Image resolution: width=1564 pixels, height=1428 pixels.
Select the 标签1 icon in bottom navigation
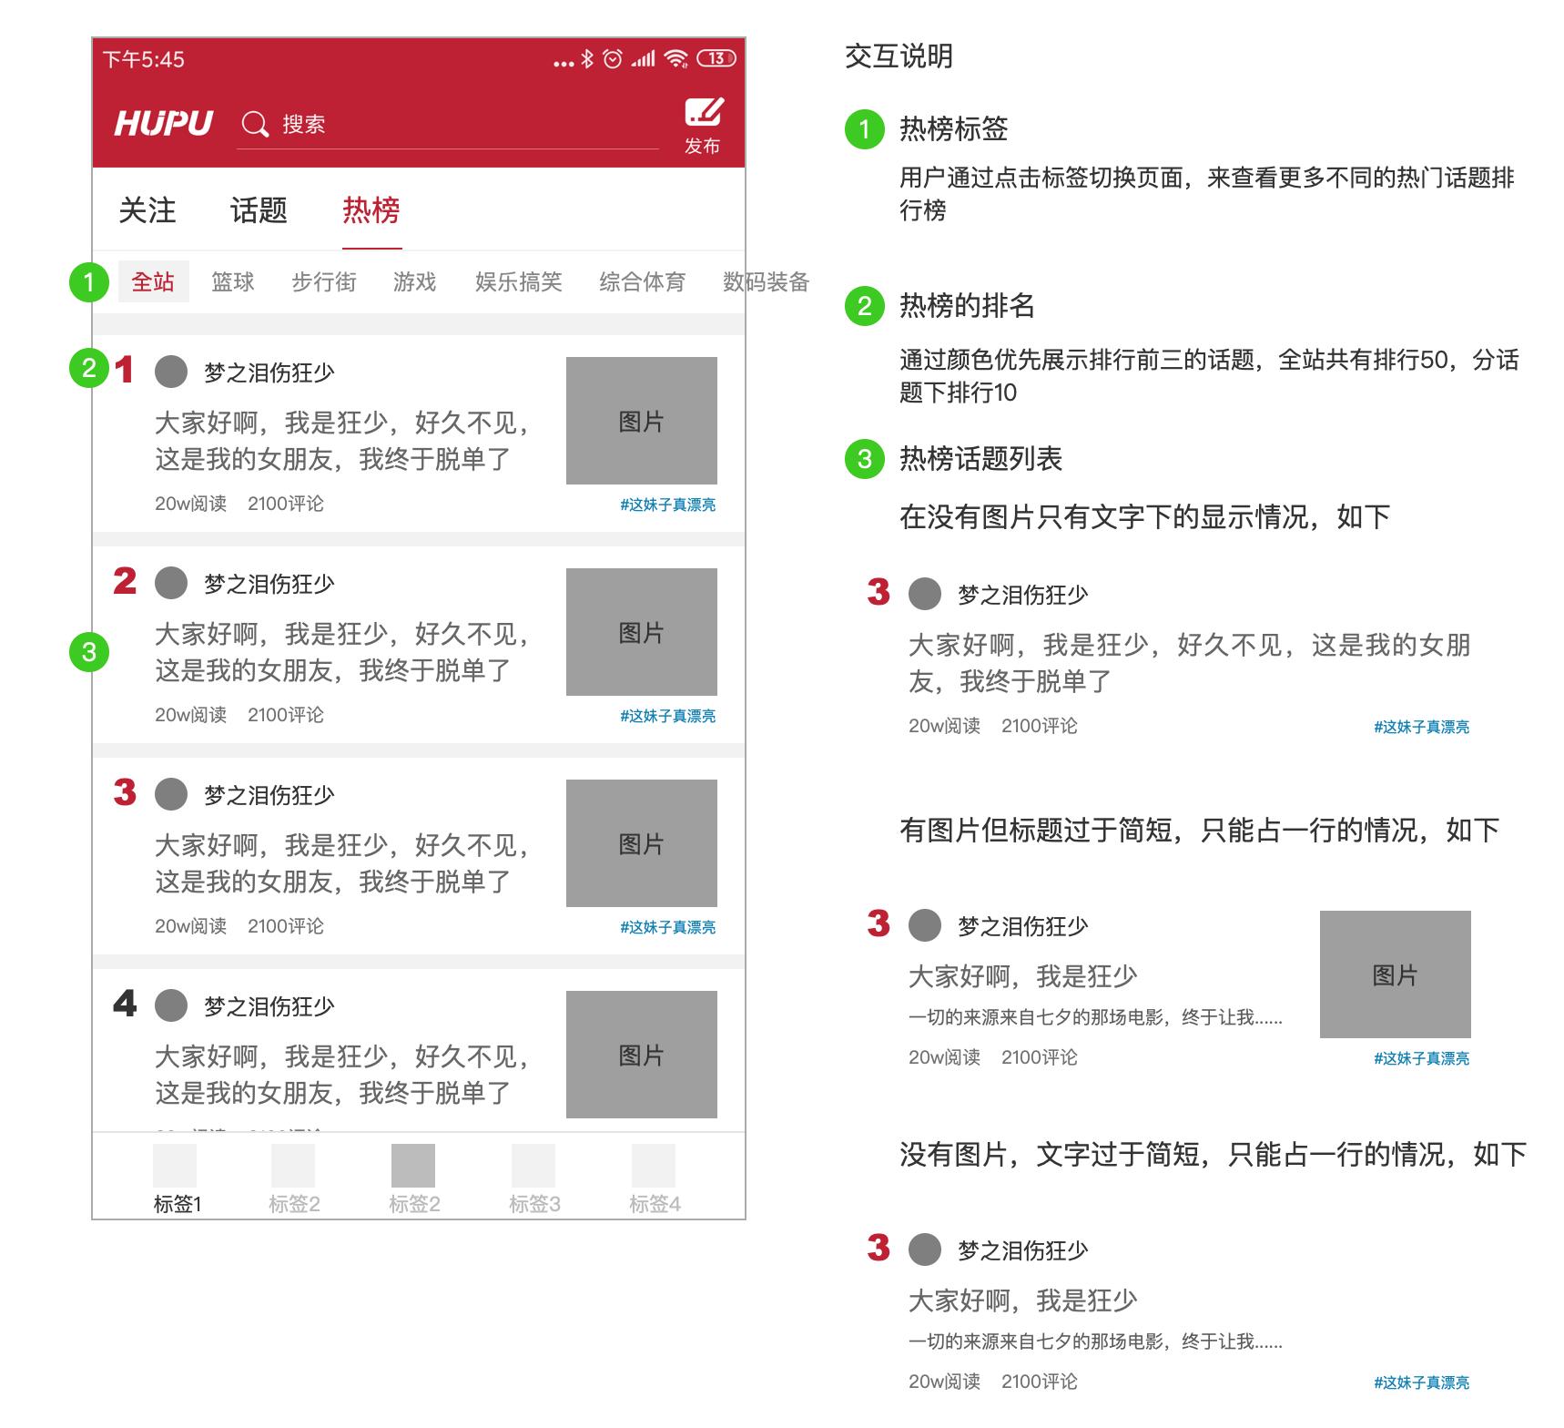[176, 1165]
